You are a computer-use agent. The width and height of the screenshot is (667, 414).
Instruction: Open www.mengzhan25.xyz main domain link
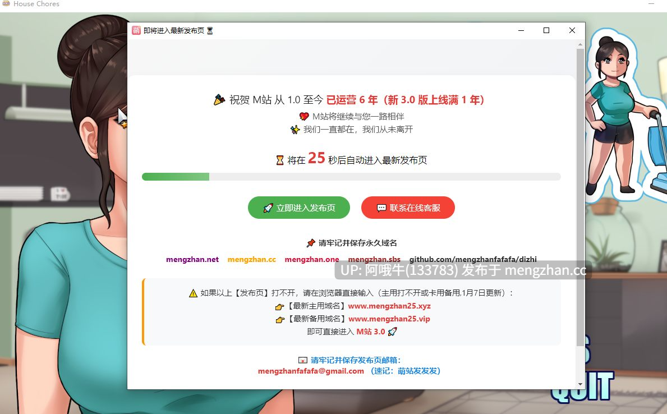click(389, 306)
